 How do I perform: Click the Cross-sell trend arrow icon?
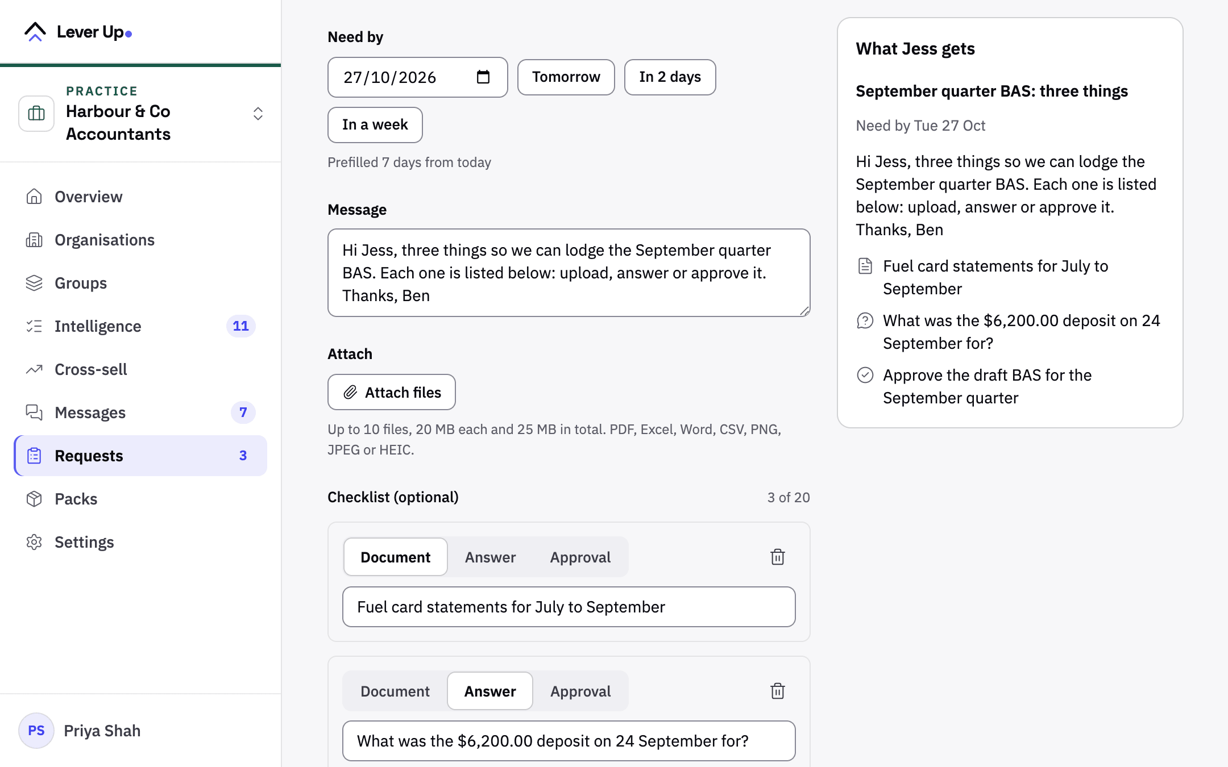tap(34, 369)
